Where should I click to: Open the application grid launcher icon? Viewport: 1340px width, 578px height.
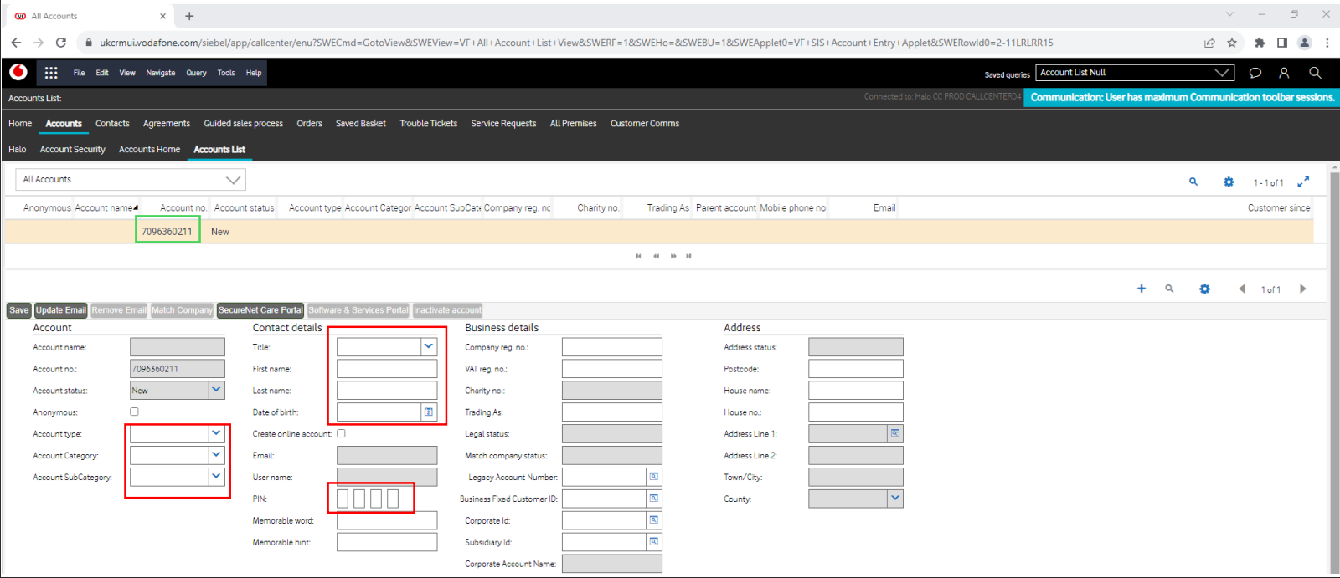(51, 73)
